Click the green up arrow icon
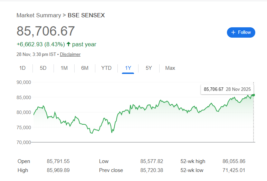The image size is (267, 181). 68,44
